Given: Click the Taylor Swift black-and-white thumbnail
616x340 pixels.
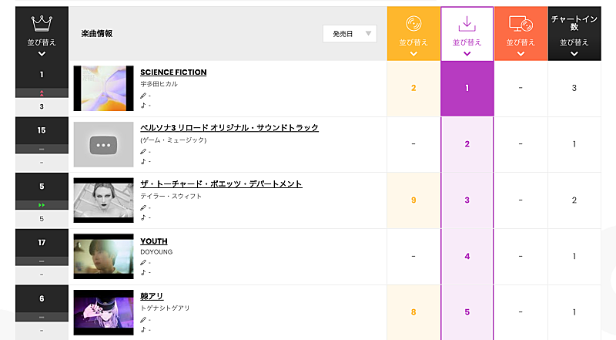Looking at the screenshot, I should pyautogui.click(x=104, y=200).
